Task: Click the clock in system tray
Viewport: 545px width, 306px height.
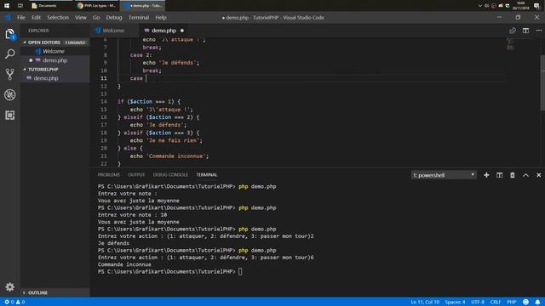Action: (520, 6)
